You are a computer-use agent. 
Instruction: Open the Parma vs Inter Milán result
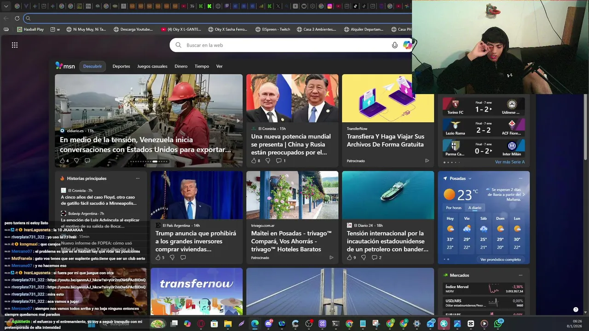[484, 148]
